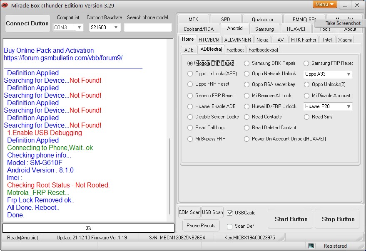This screenshot has width=366, height=251.
Task: Open the orange Menu dropdown button
Action: pyautogui.click(x=325, y=4)
